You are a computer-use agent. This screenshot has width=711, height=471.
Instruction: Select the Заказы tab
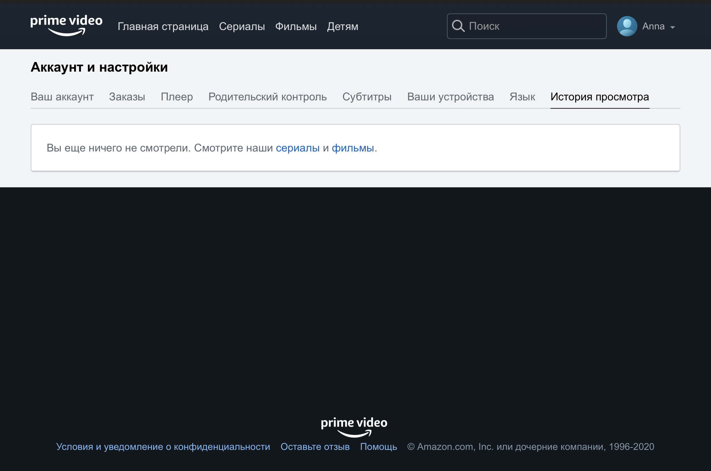tap(127, 97)
